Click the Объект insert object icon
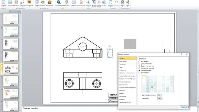This screenshot has width=199, height=112. click(104, 3)
